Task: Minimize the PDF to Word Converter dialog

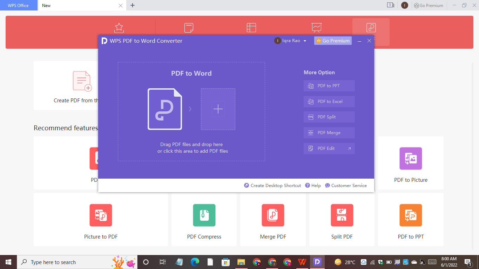Action: click(x=359, y=41)
